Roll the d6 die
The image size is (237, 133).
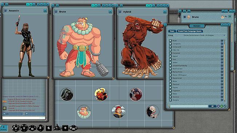pos(49,128)
